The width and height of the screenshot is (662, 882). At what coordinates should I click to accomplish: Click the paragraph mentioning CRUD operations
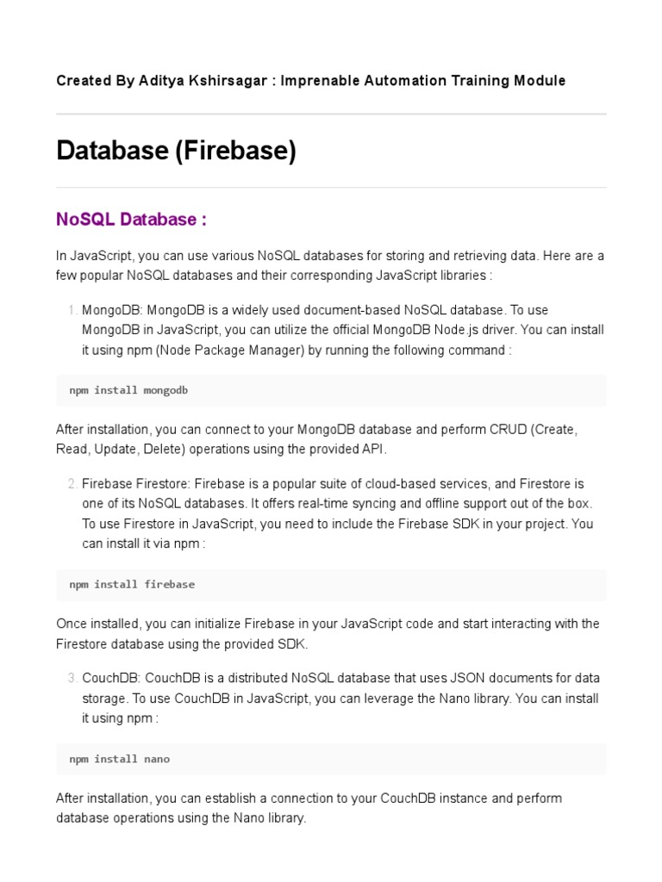pyautogui.click(x=316, y=438)
